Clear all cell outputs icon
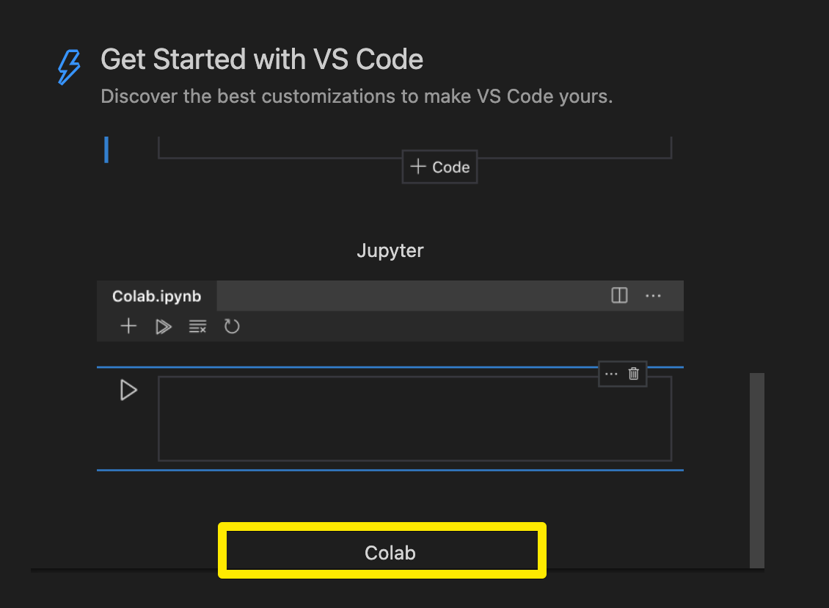Screen dimensions: 829x608 pos(197,327)
